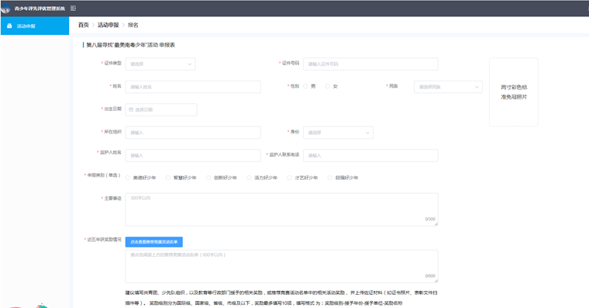The height and width of the screenshot is (308, 589).
Task: Click the form title 第八届寻找"最美南粤少年"活动 申报表
Action: click(x=131, y=45)
